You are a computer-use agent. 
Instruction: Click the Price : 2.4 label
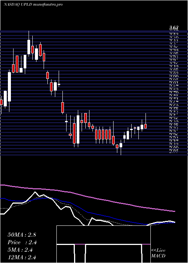22,242
